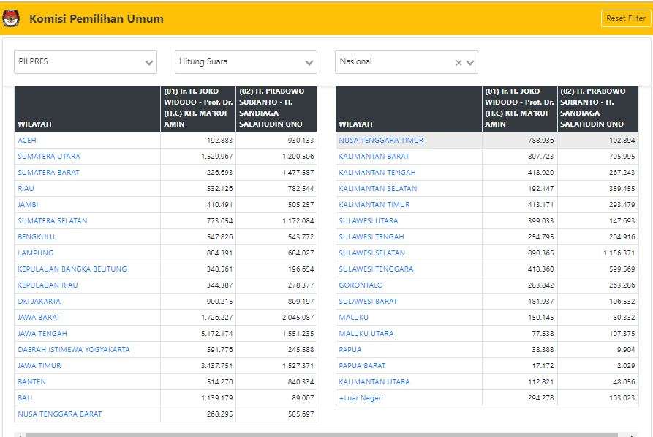Expand the Nasional region dropdown arrow
This screenshot has width=653, height=437.
(x=470, y=62)
